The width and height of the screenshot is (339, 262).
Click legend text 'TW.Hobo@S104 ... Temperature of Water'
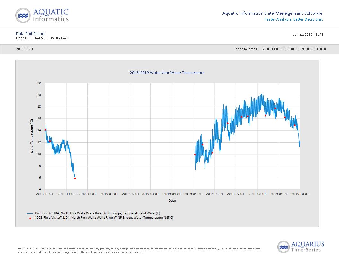click(97, 213)
